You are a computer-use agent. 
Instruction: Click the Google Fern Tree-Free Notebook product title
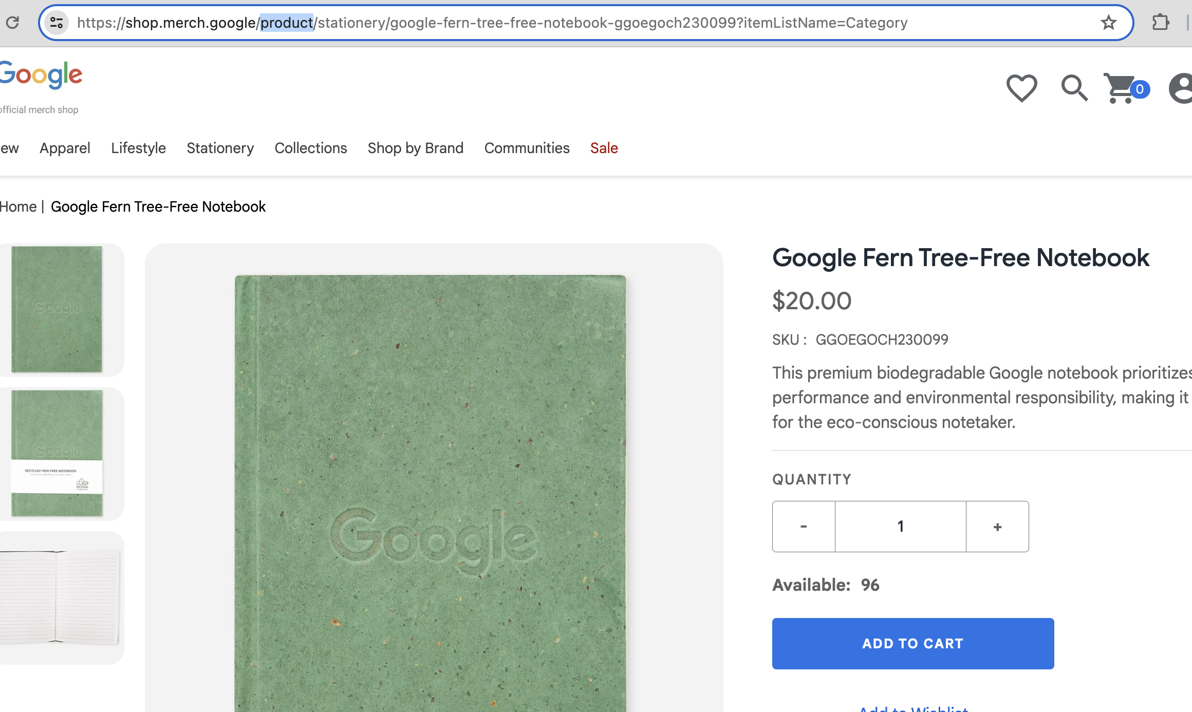[x=961, y=258]
